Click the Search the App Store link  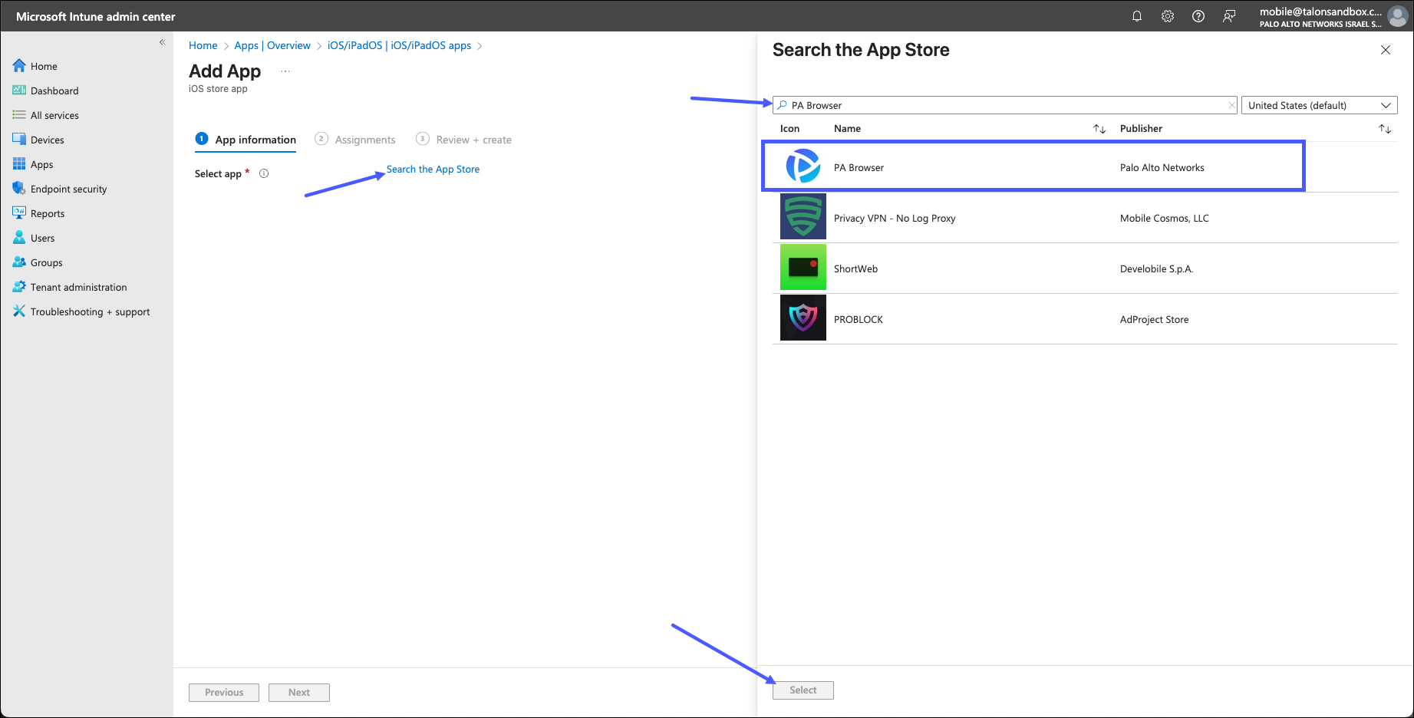[x=433, y=169]
